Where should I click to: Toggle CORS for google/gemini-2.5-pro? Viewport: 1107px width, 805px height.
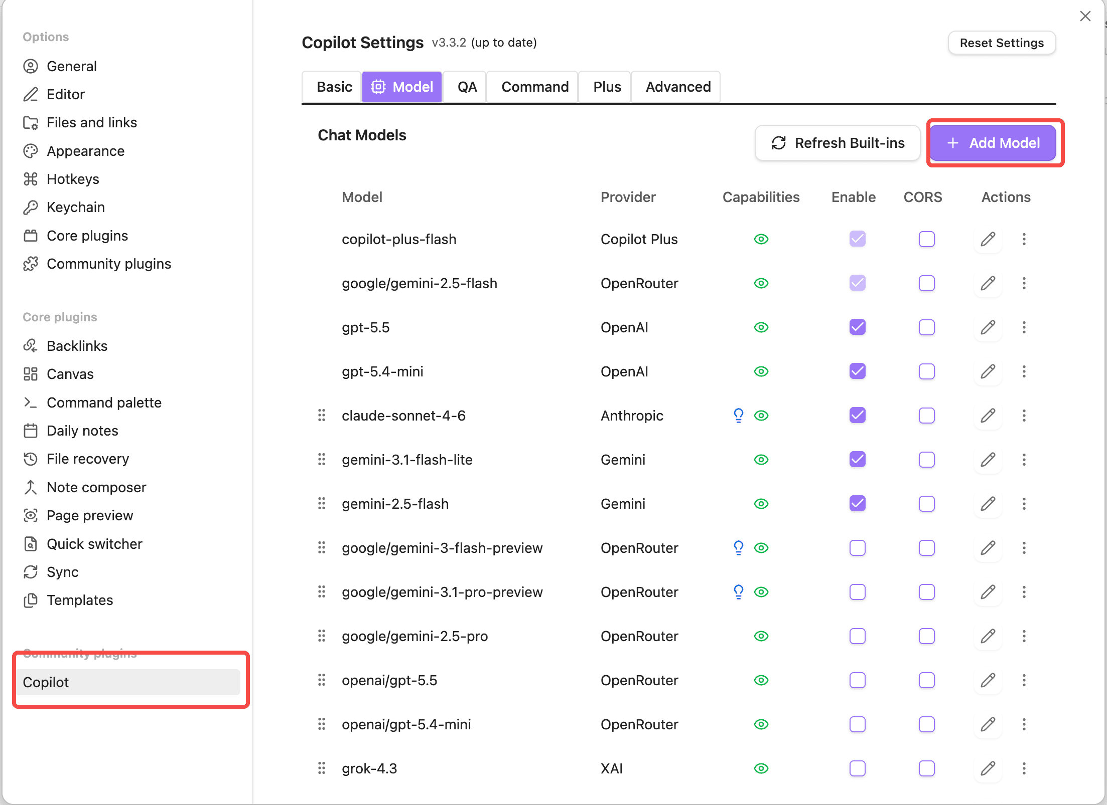[x=926, y=636]
